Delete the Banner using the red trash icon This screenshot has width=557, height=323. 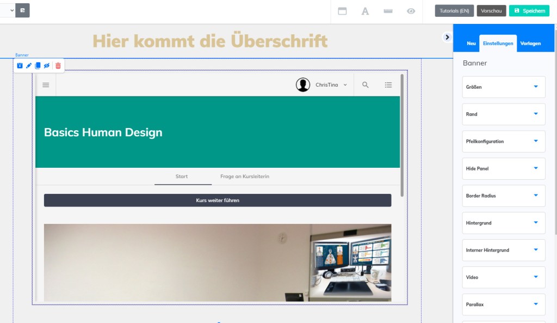[58, 66]
